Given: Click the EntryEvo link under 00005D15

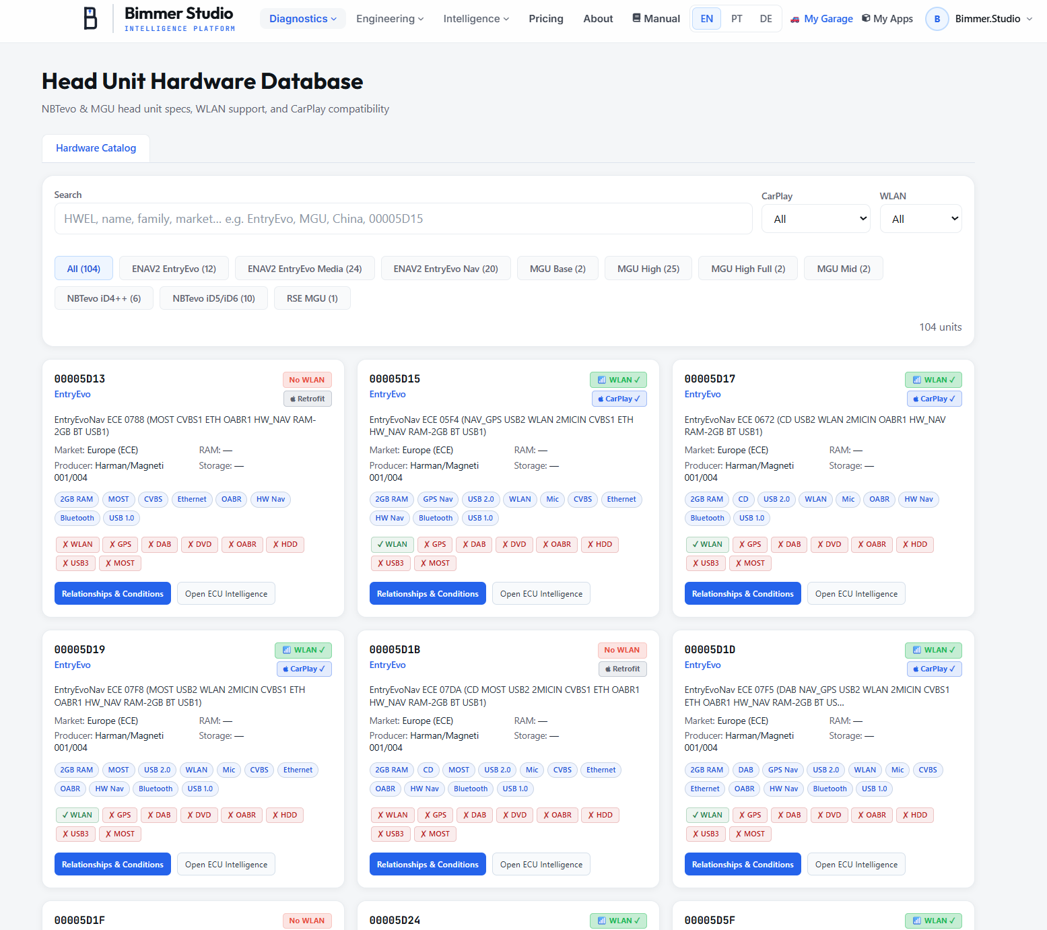Looking at the screenshot, I should coord(388,395).
